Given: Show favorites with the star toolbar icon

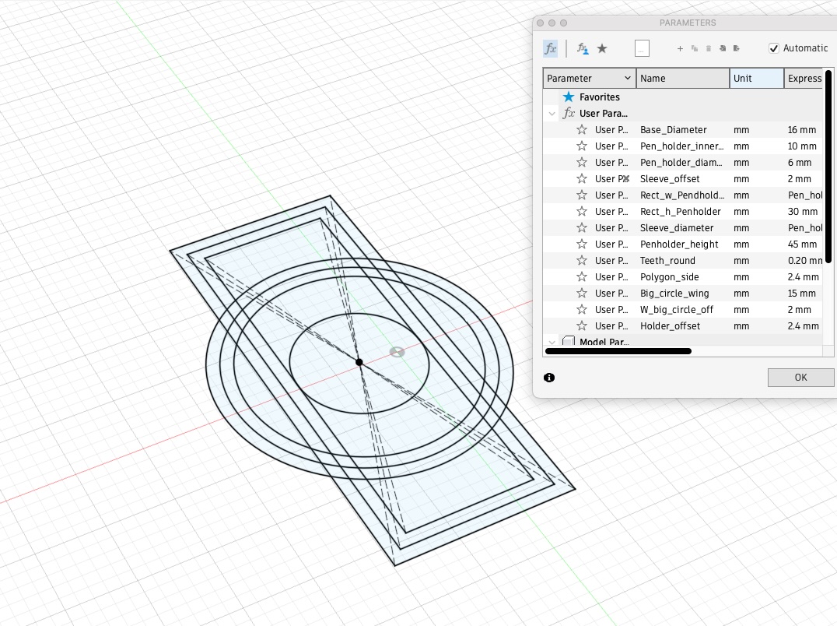Looking at the screenshot, I should [x=602, y=48].
